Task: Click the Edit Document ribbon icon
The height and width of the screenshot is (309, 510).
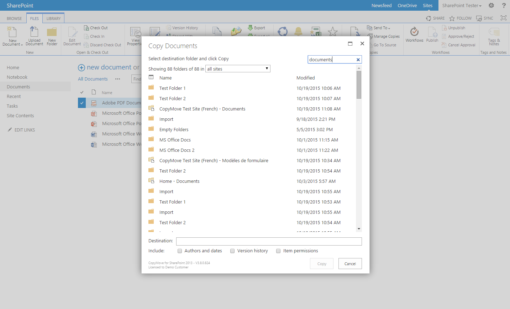Action: 72,36
